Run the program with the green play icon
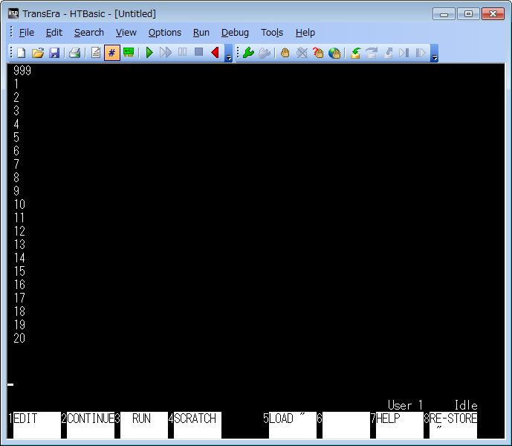This screenshot has width=512, height=446. pos(149,53)
